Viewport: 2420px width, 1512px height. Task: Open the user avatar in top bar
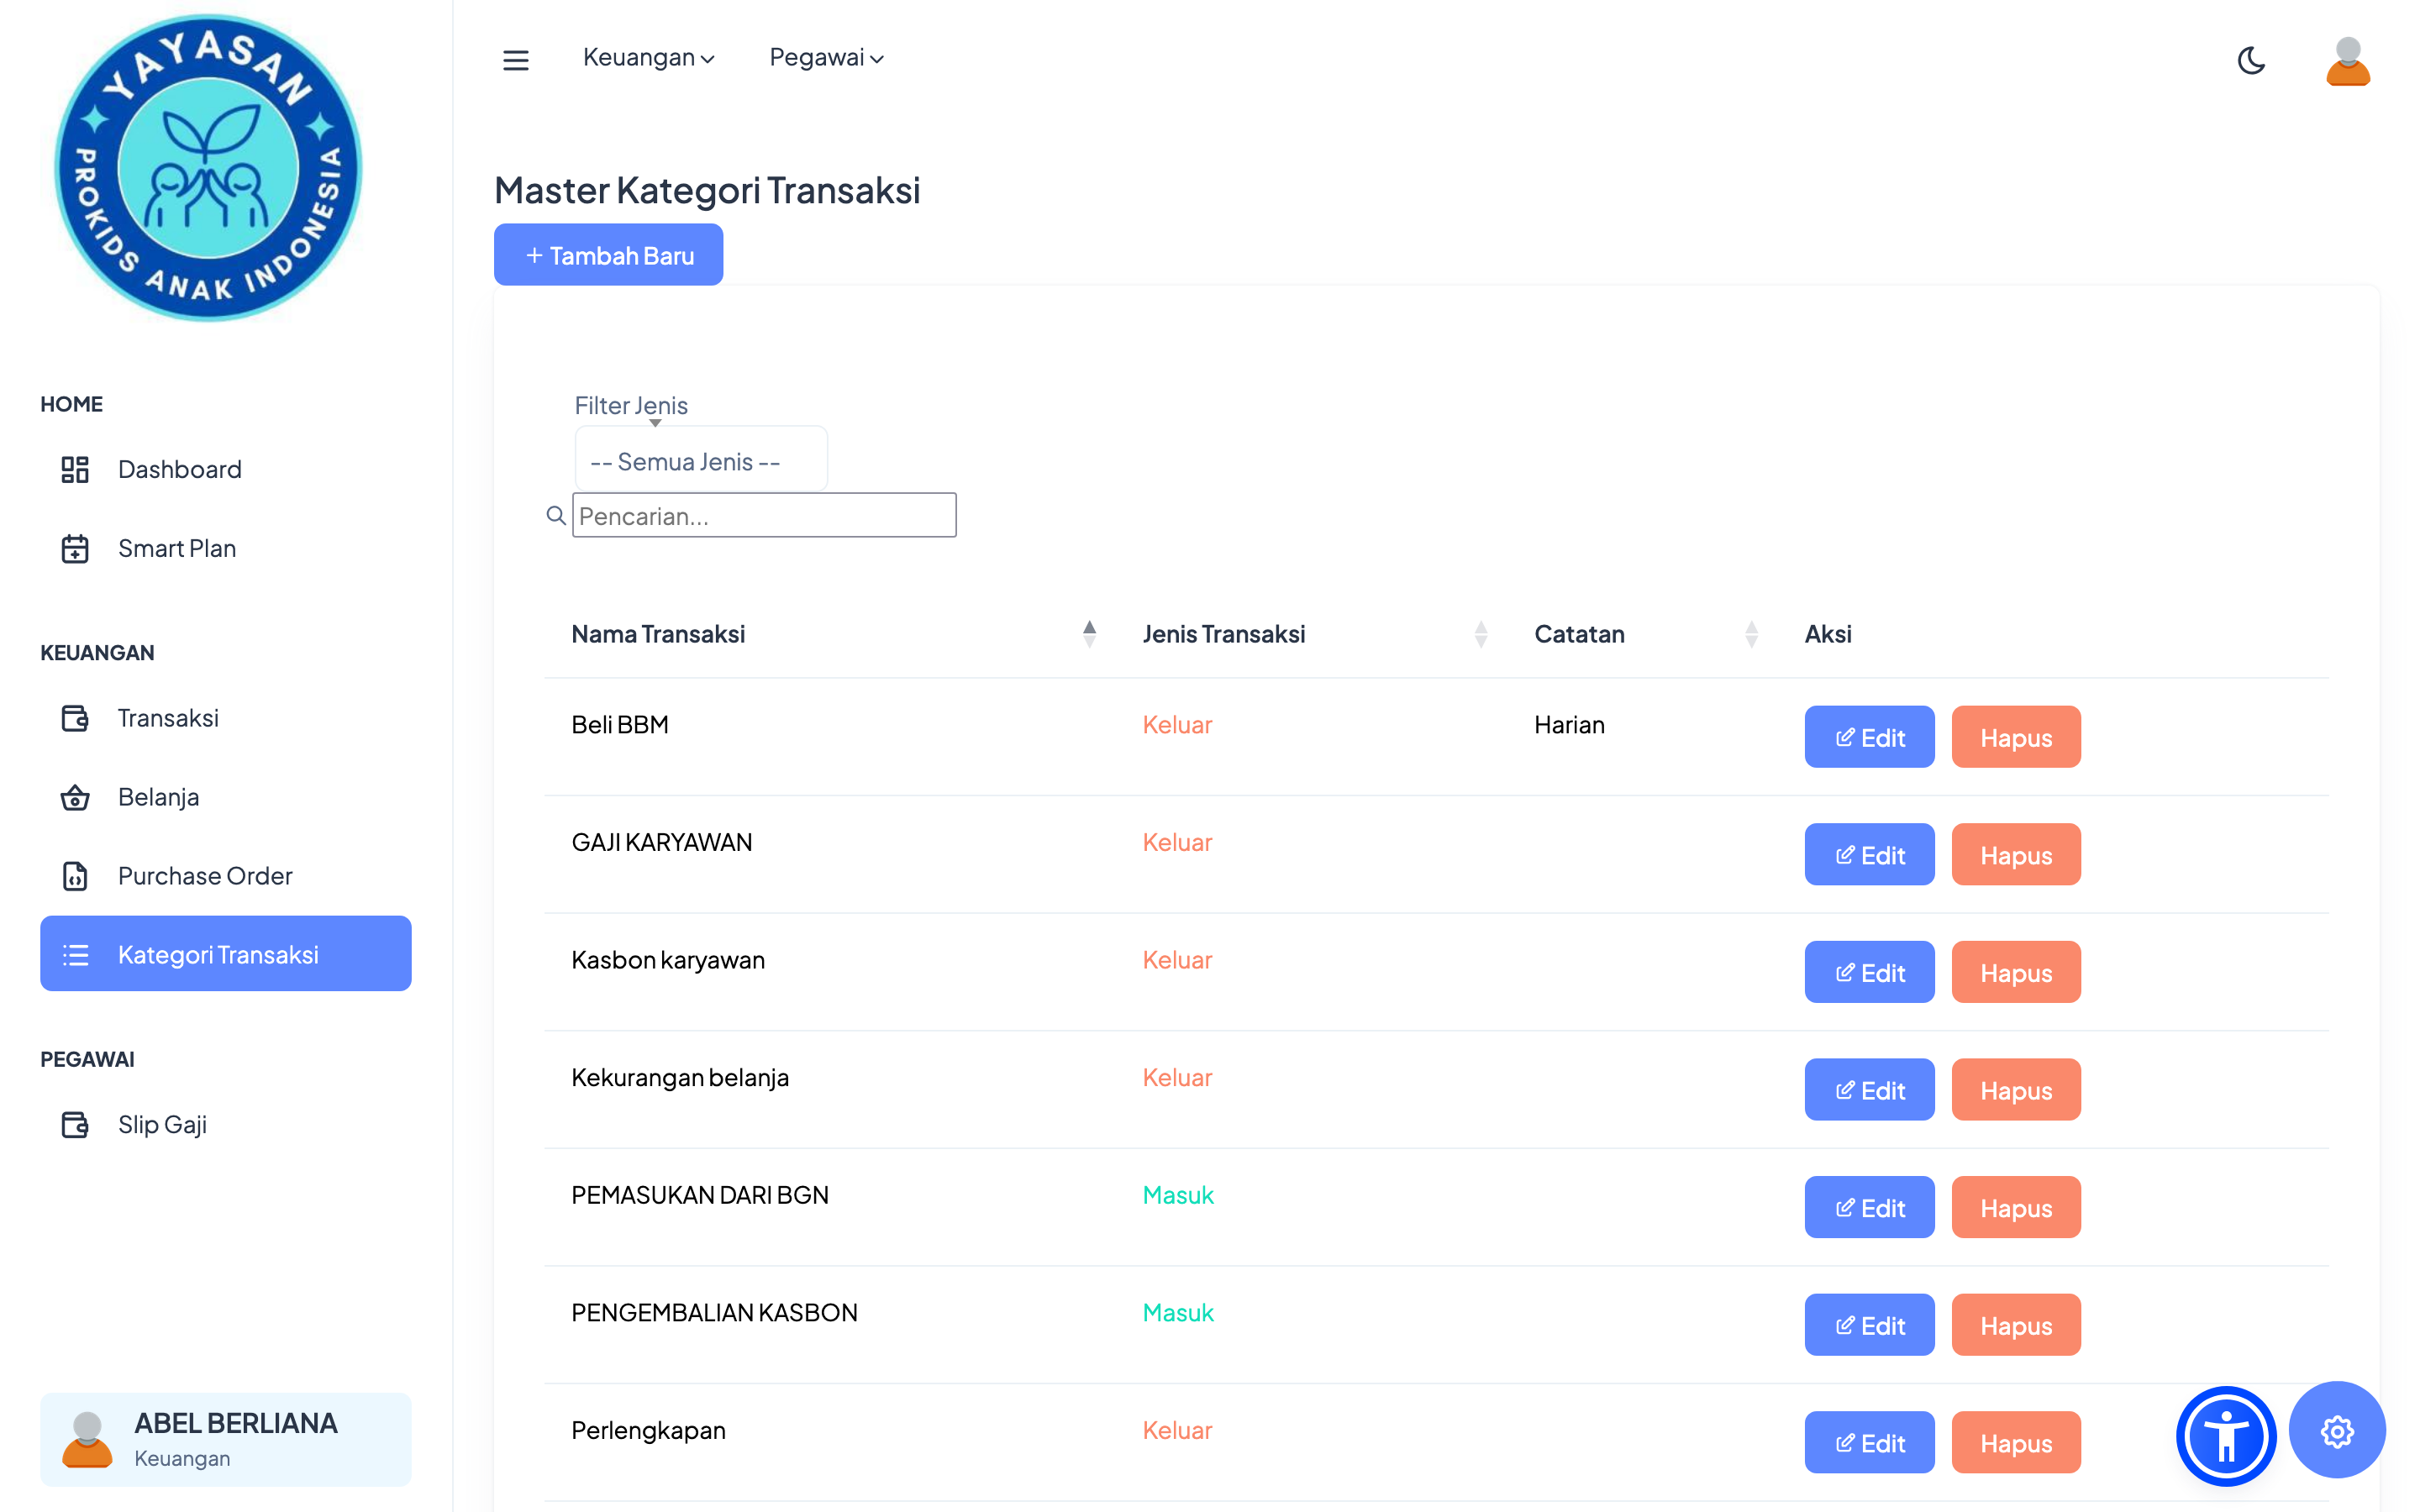point(2347,61)
